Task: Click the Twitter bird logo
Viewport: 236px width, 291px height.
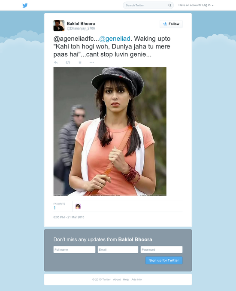Action: [x=25, y=6]
